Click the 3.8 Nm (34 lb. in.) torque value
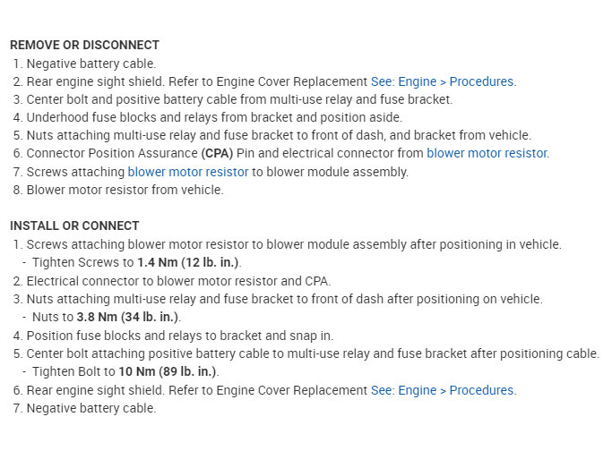Image resolution: width=612 pixels, height=451 pixels. (128, 317)
